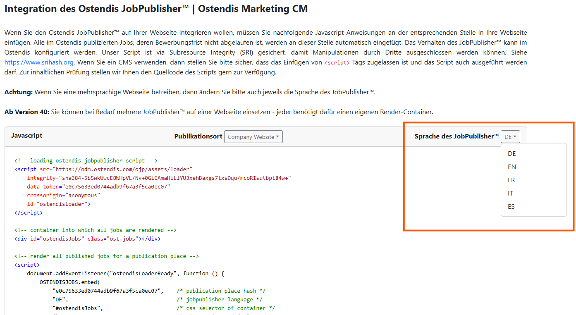This screenshot has width=576, height=315.
Task: Choose EN in the language list
Action: [512, 167]
